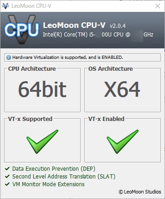165x199 pixels.
Task: Click the LeoMoon CPU-V heading in the banner
Action: tap(74, 25)
